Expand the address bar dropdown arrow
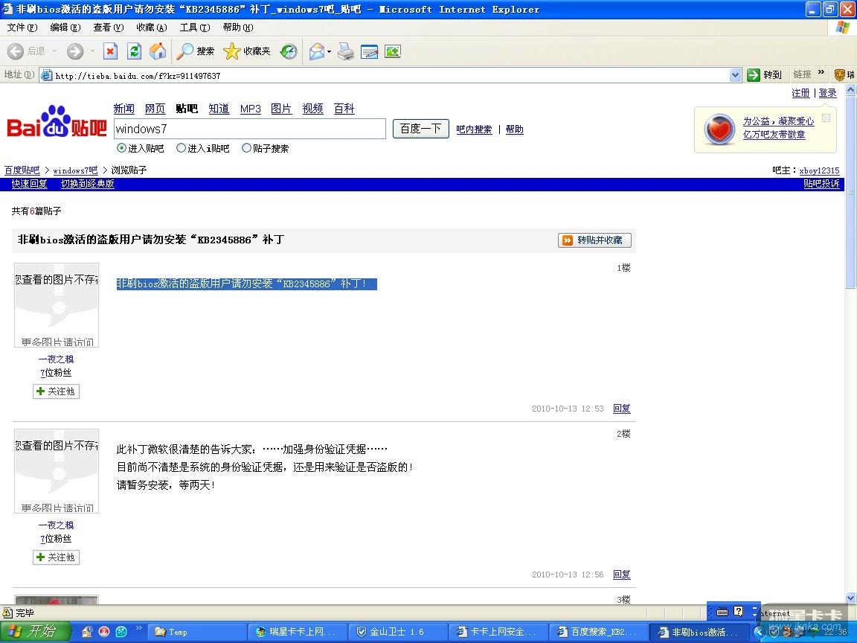This screenshot has height=643, width=857. coord(735,75)
